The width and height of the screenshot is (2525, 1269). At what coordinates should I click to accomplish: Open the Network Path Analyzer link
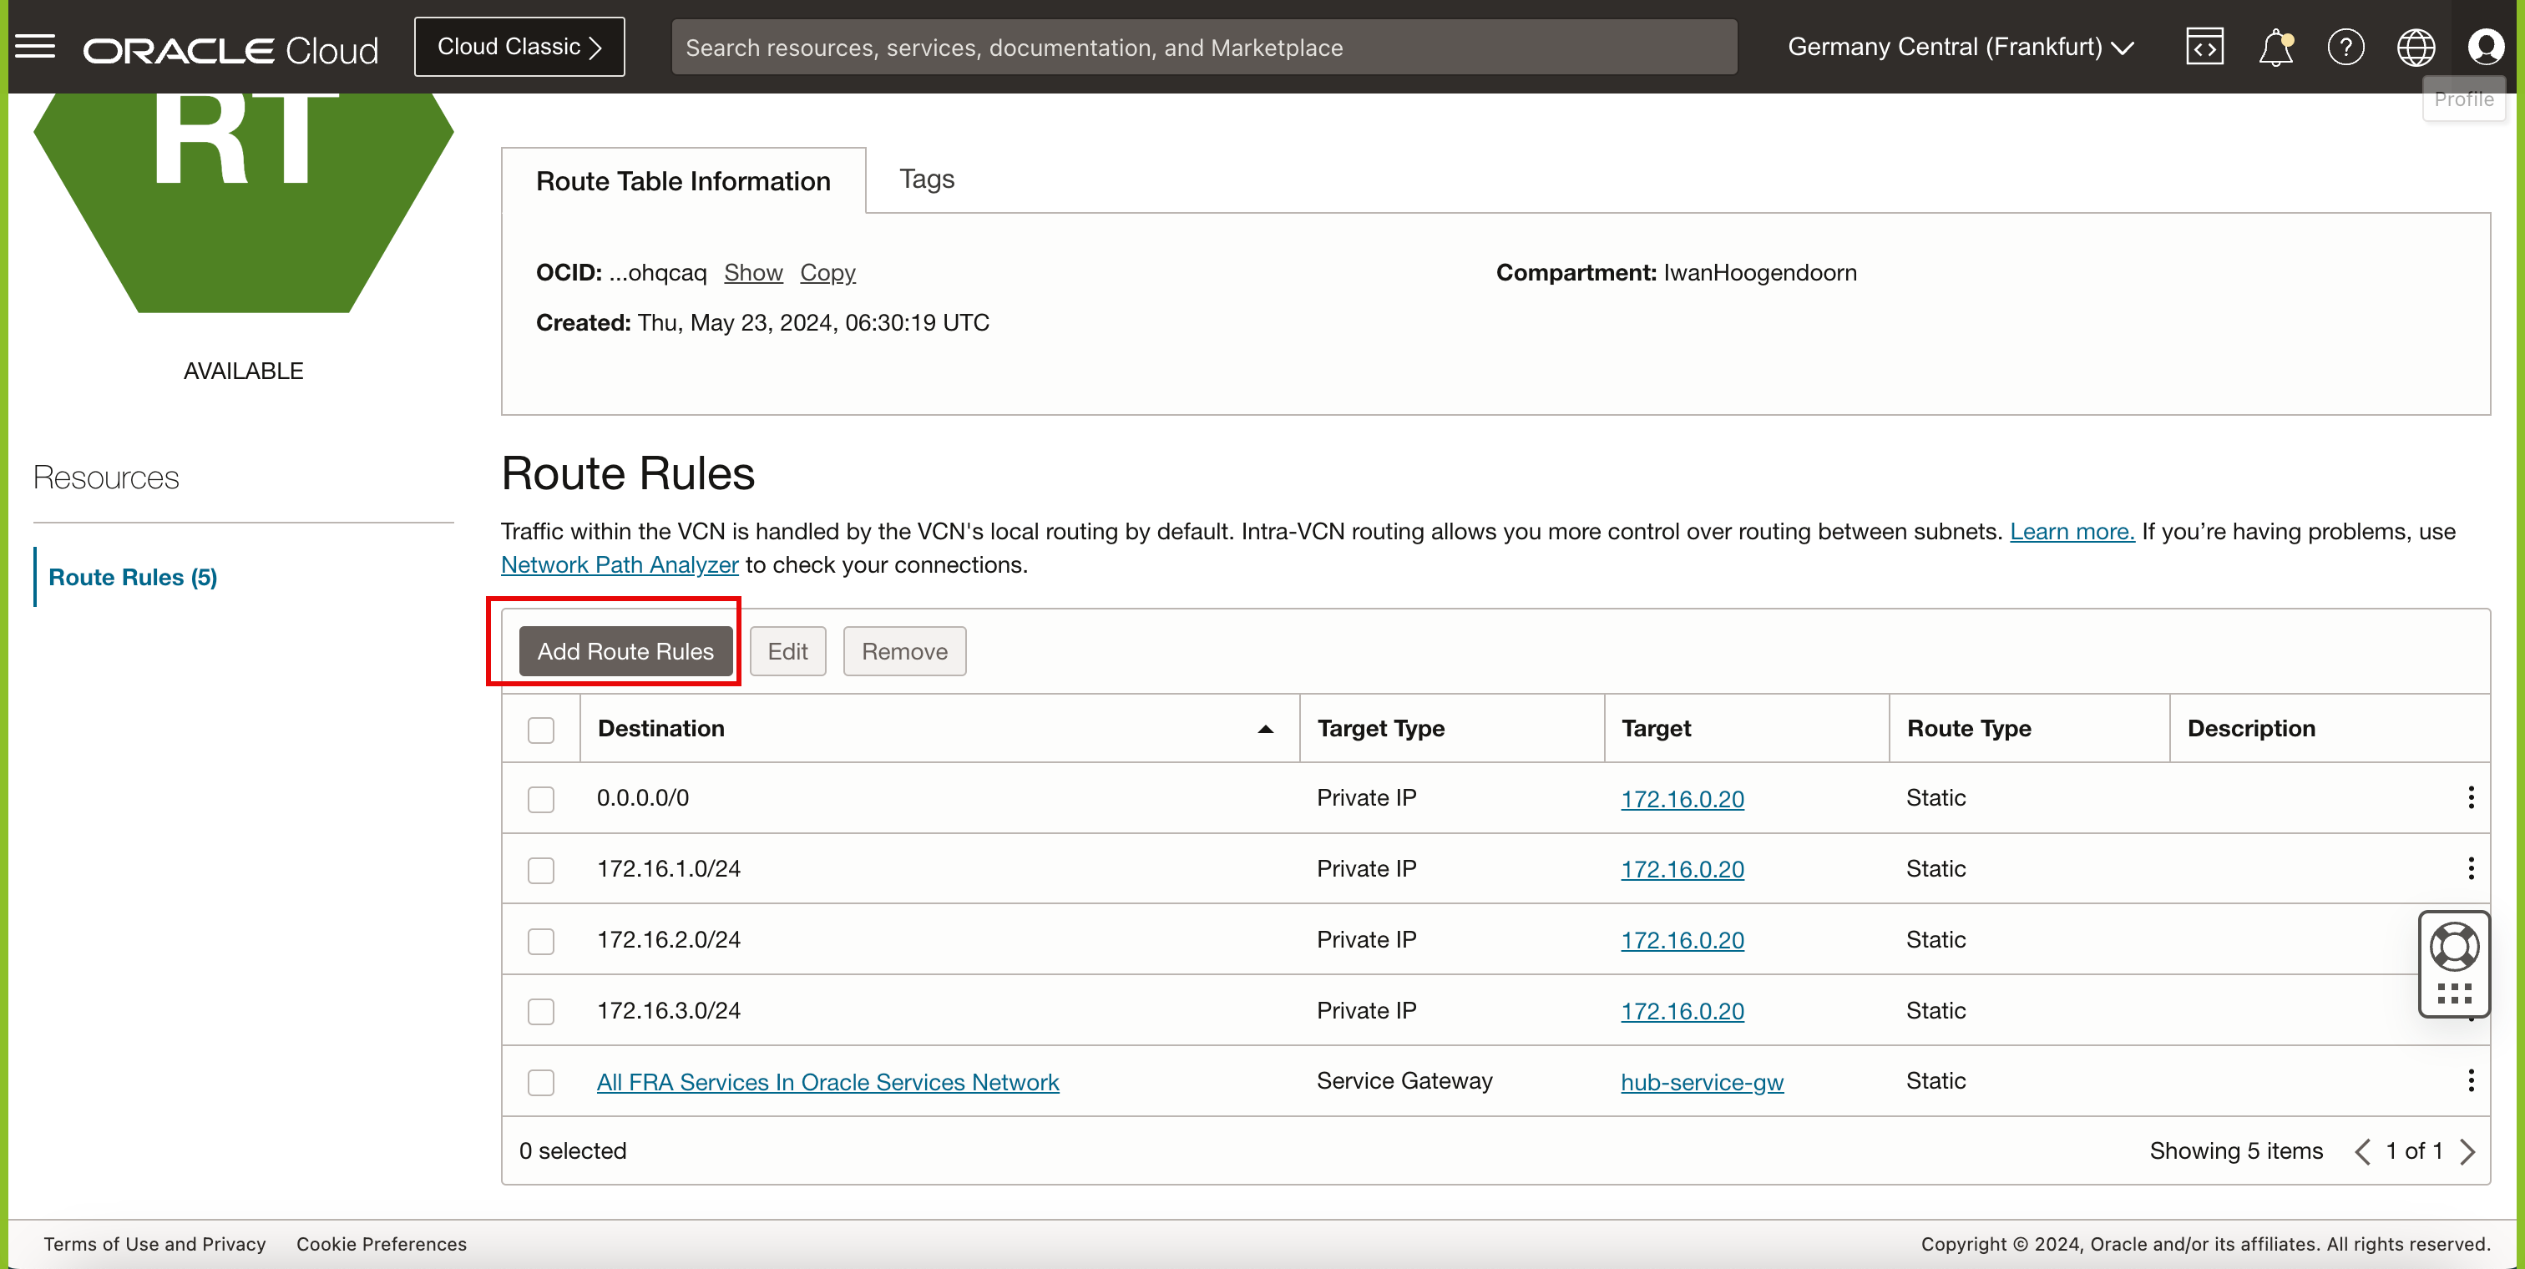pyautogui.click(x=619, y=565)
